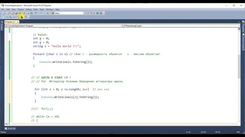Screen dimensions: 245x137
Task: Open the Properties side panel tab
Action: pos(243,26)
